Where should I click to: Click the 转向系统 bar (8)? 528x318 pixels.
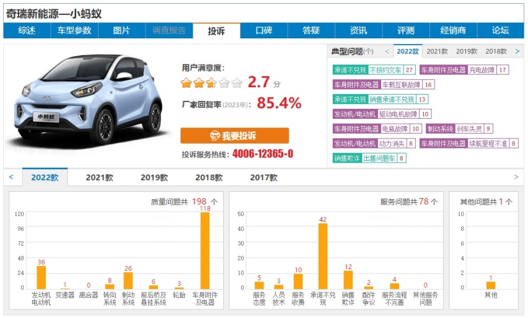point(110,286)
